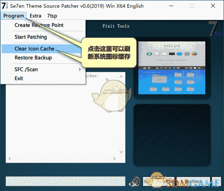The height and width of the screenshot is (191, 224).
Task: Click the patching progress bar
Action: point(65,181)
